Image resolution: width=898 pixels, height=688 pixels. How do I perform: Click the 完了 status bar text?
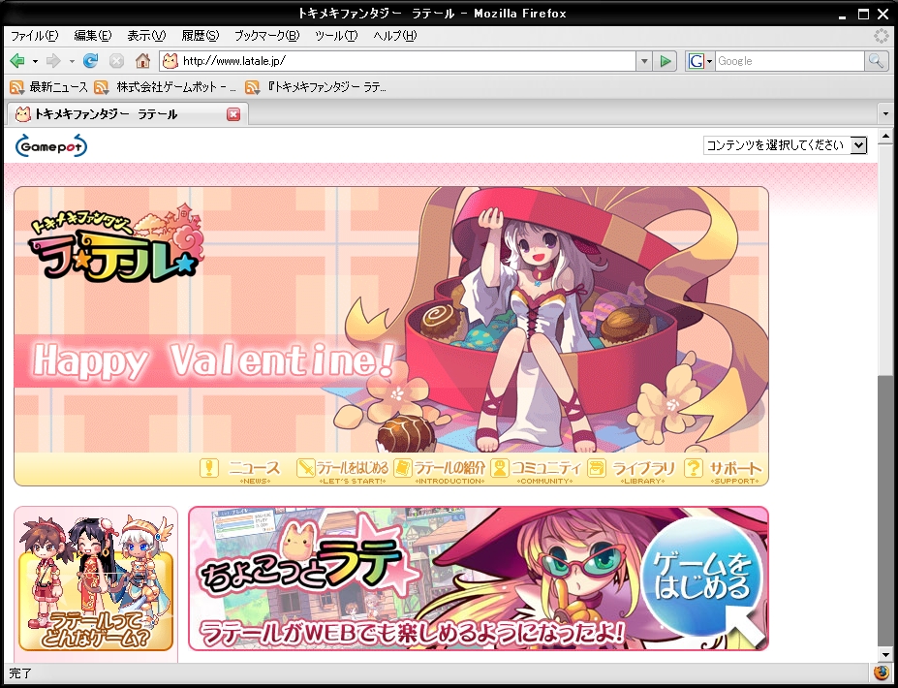tap(20, 672)
